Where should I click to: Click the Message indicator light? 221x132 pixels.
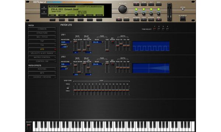point(183,9)
